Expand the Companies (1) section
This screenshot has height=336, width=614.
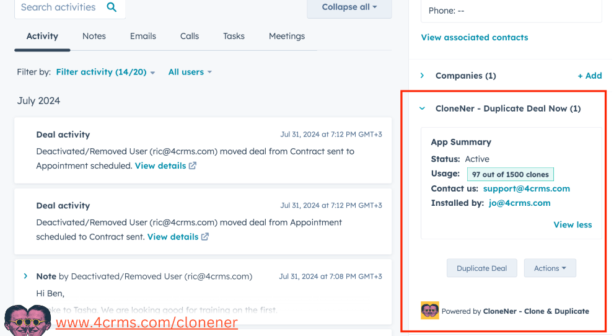[422, 75]
